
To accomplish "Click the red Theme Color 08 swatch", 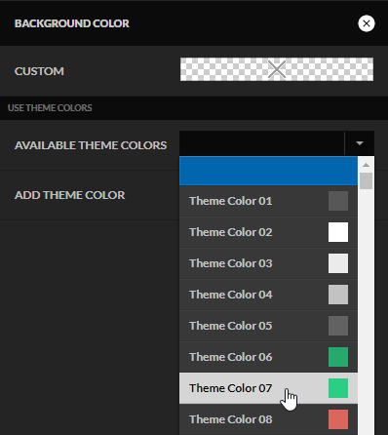I will [x=338, y=419].
